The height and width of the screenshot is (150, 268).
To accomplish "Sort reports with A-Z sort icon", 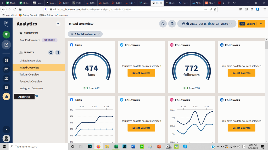I will point(58,53).
